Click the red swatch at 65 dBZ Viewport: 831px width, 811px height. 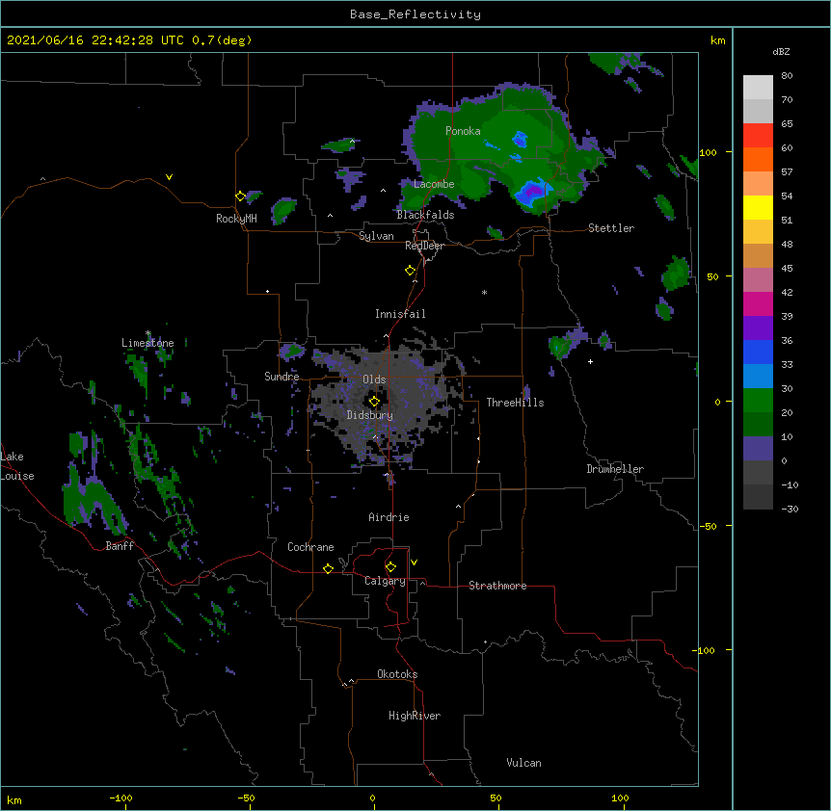[x=758, y=136]
